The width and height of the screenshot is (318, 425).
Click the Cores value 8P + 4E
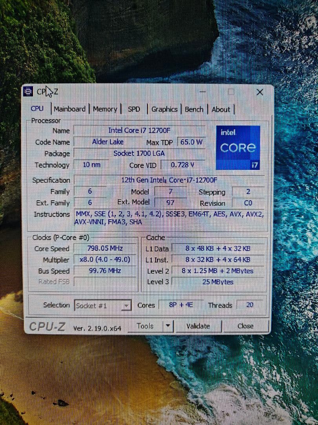[x=181, y=305]
